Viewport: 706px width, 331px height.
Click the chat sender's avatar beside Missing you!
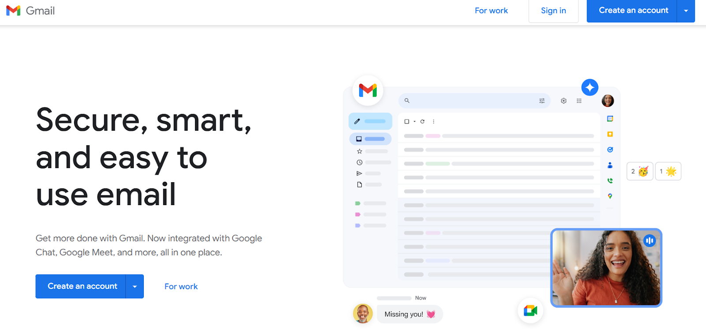363,314
